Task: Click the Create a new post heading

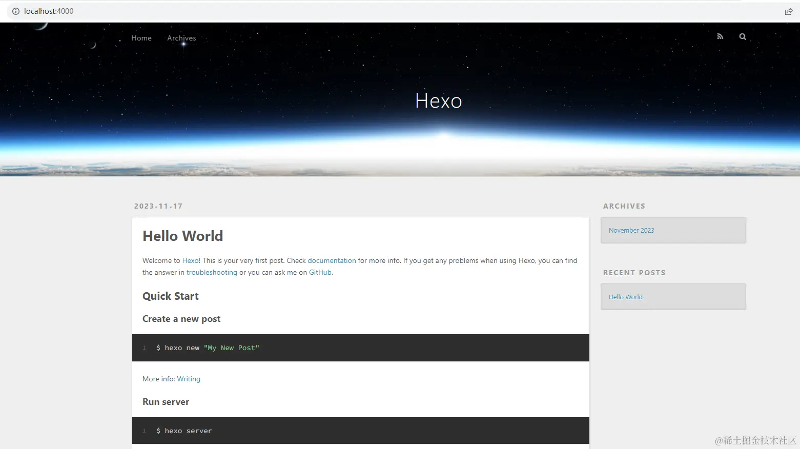Action: (x=181, y=319)
